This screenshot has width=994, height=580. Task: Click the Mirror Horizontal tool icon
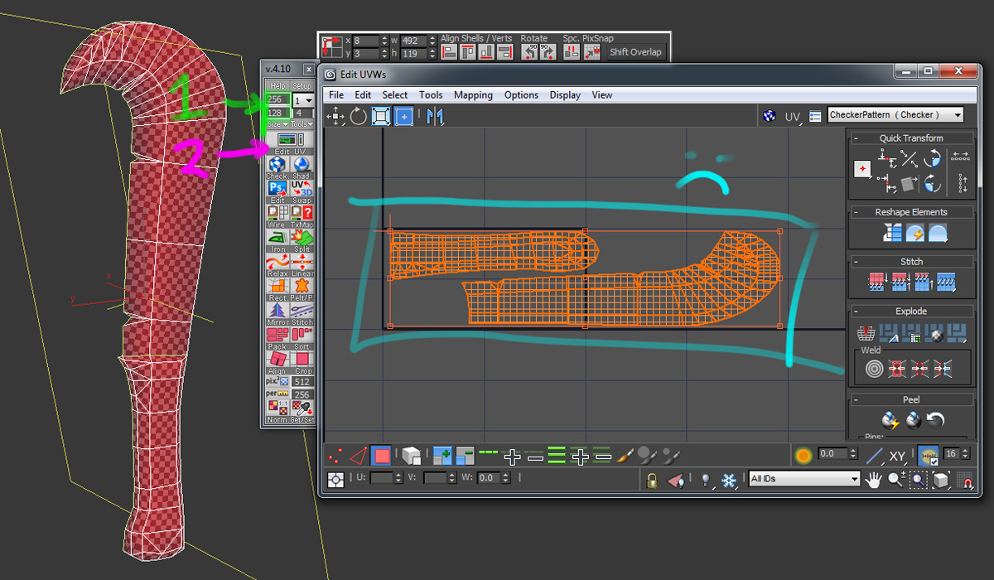click(435, 116)
